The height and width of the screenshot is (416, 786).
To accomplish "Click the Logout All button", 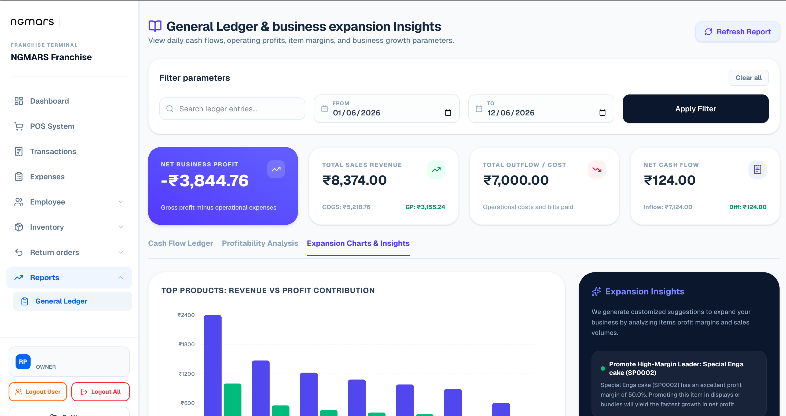I will tap(100, 392).
